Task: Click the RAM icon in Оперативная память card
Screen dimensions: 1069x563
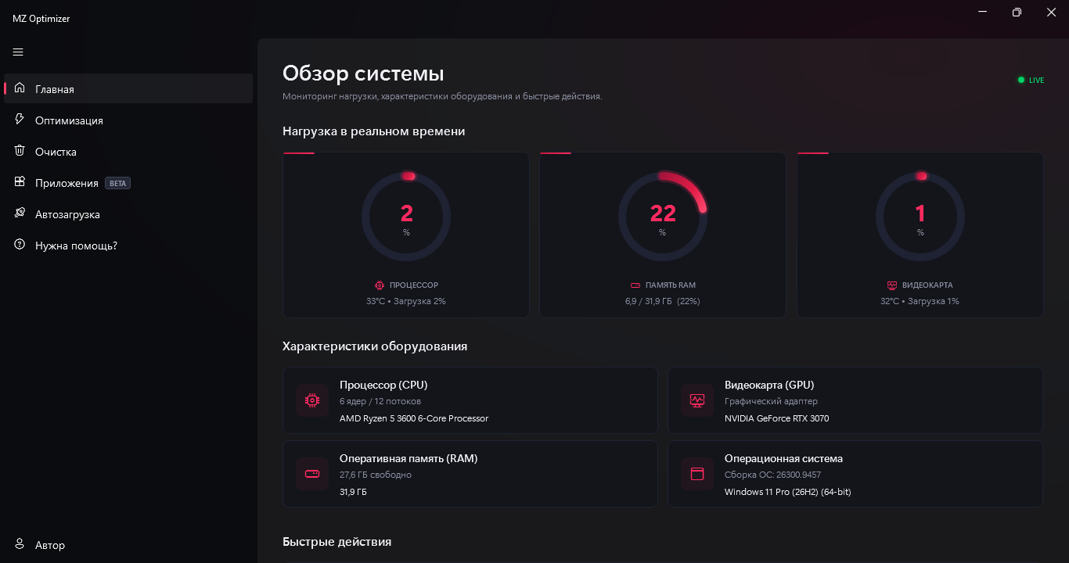Action: [x=312, y=474]
